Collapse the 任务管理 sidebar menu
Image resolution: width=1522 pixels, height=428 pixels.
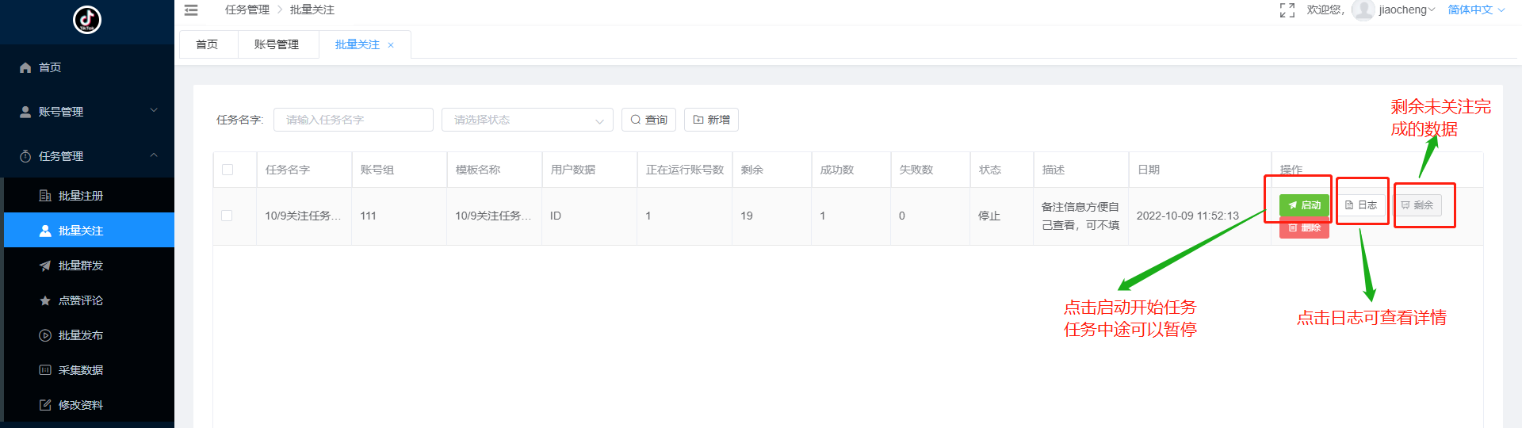point(87,156)
